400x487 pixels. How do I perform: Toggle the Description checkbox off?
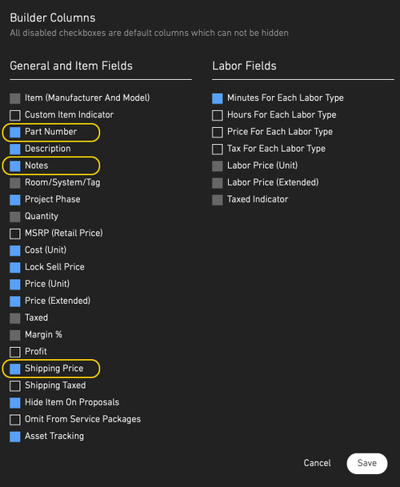click(x=15, y=149)
